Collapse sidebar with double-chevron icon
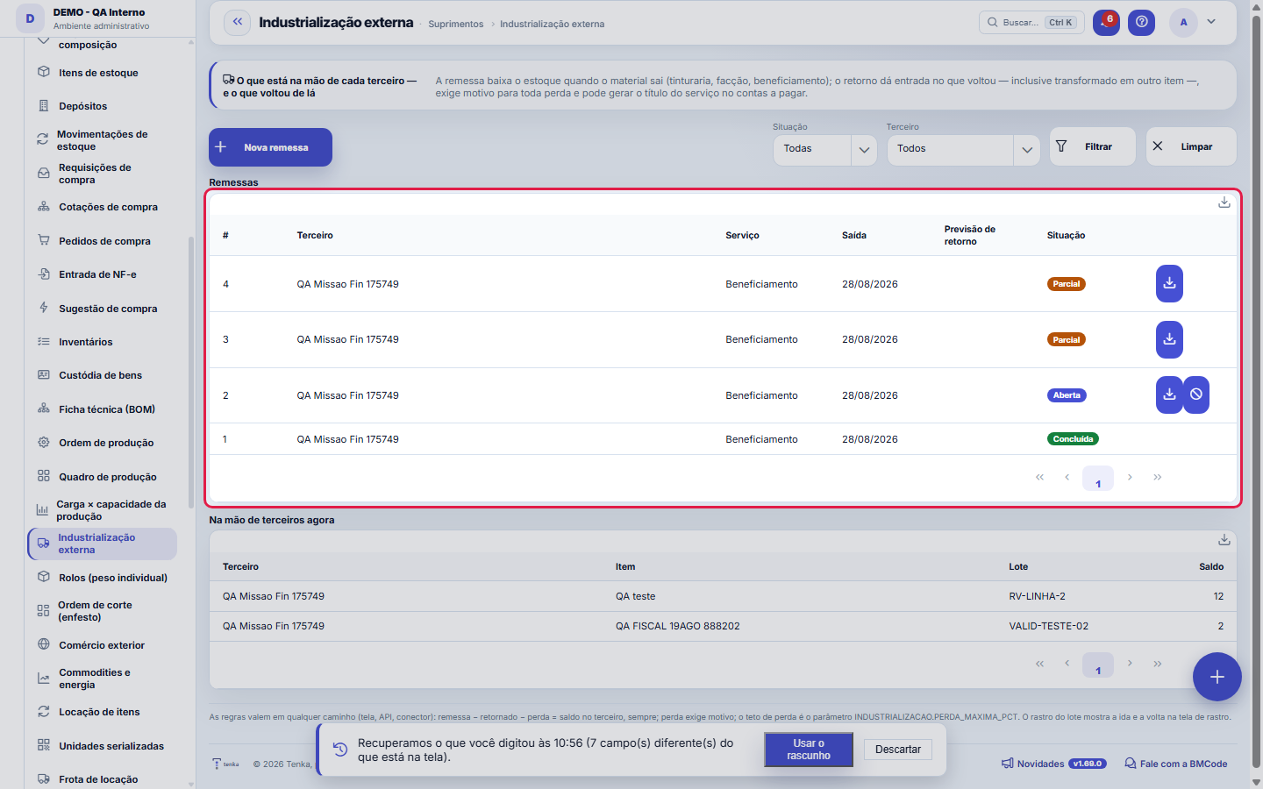 coord(238,23)
